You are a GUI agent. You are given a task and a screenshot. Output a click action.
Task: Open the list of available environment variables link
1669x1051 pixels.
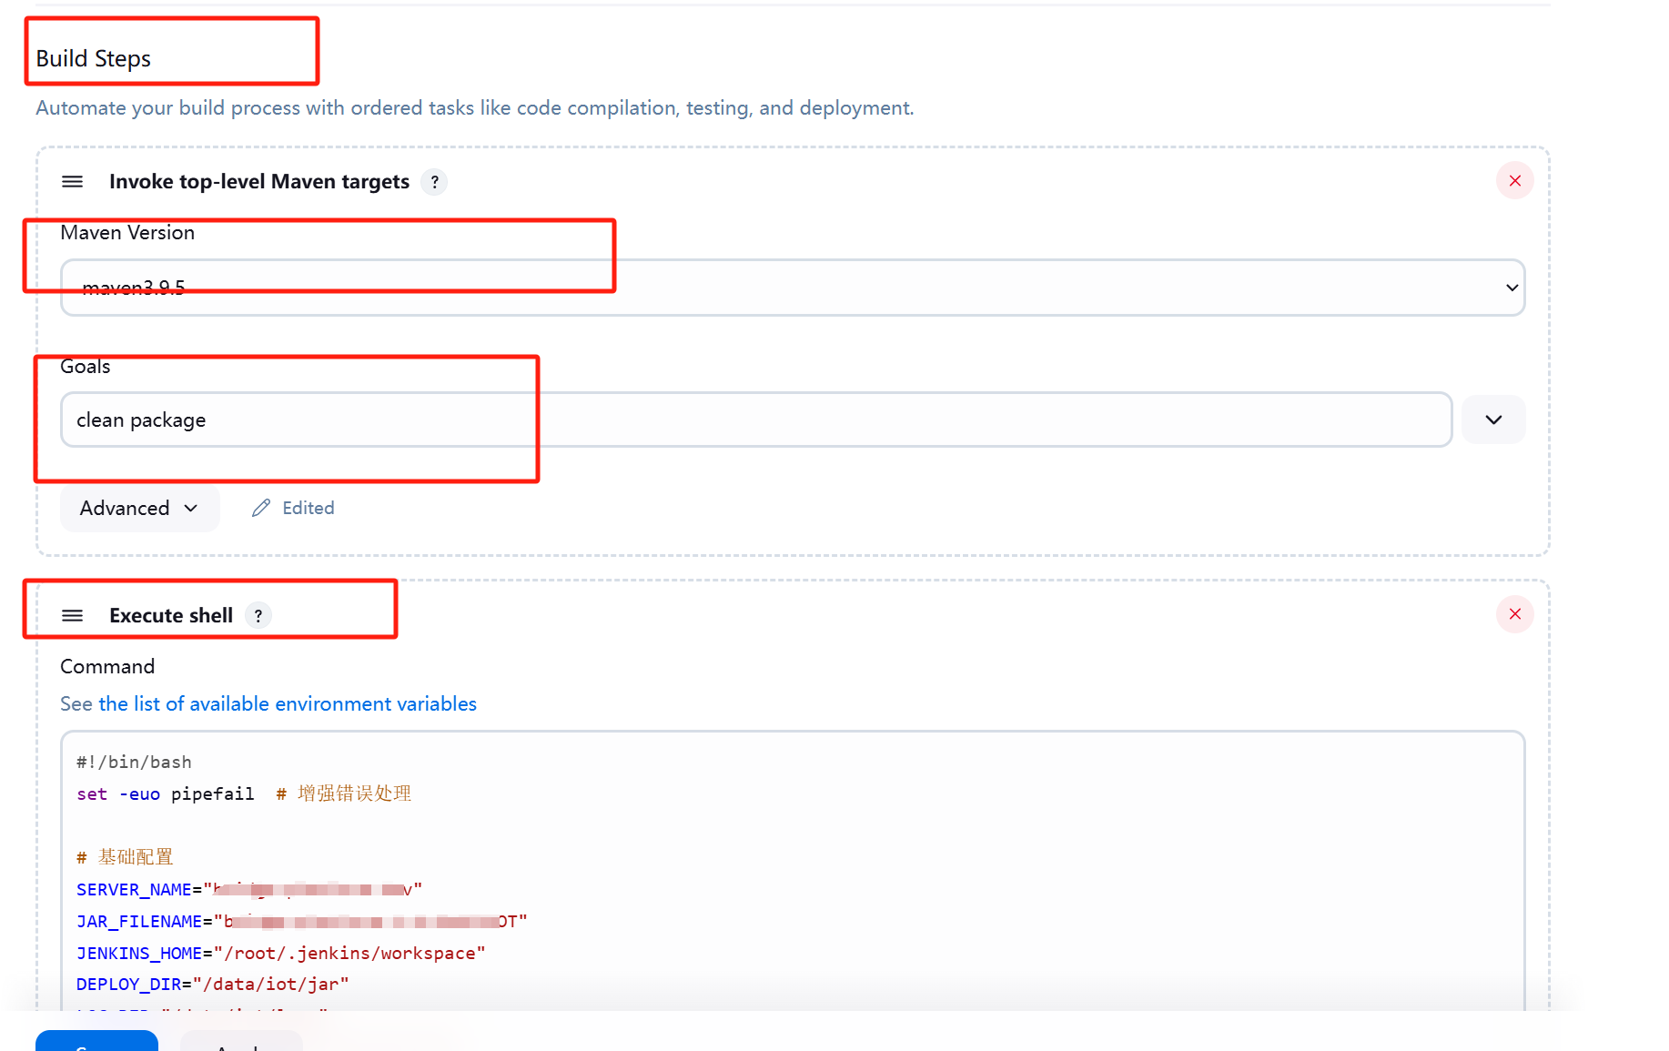[x=288, y=703]
